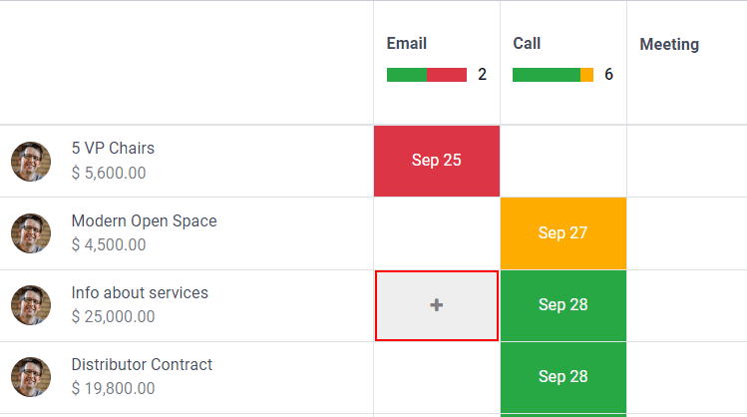This screenshot has width=747, height=417.
Task: Filter by green segment of Email progress bar
Action: click(406, 75)
